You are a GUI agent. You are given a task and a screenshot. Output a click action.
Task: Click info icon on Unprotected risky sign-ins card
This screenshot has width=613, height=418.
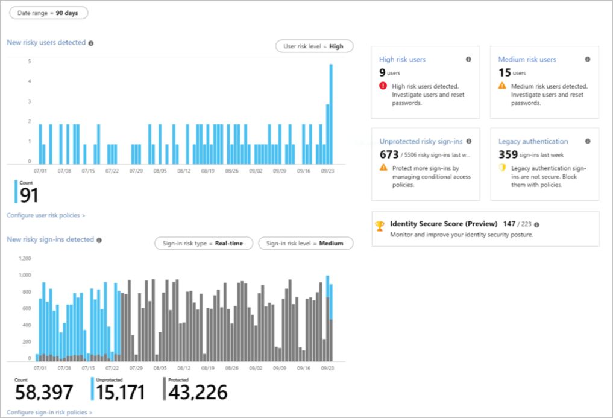468,141
